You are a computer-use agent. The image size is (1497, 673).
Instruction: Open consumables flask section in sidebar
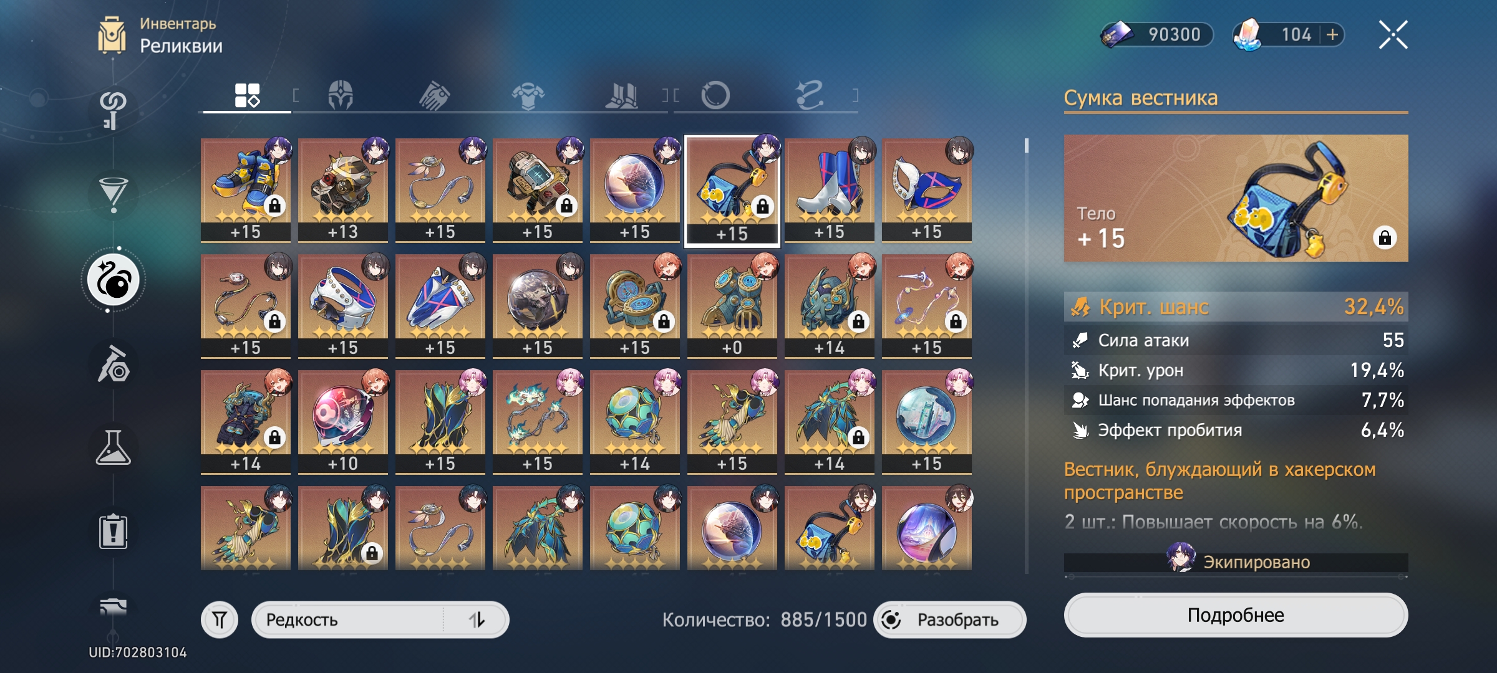pos(113,447)
